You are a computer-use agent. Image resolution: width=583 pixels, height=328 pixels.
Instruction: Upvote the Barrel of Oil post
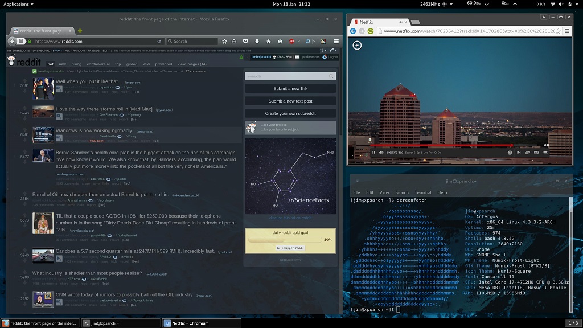coord(24,194)
